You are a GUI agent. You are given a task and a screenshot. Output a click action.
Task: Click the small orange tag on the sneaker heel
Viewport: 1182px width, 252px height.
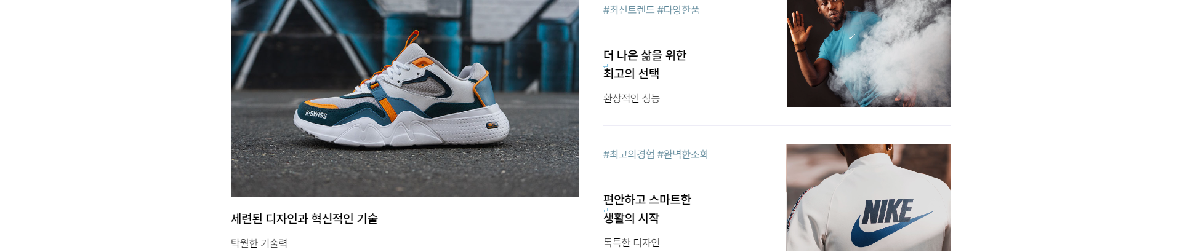pyautogui.click(x=492, y=125)
